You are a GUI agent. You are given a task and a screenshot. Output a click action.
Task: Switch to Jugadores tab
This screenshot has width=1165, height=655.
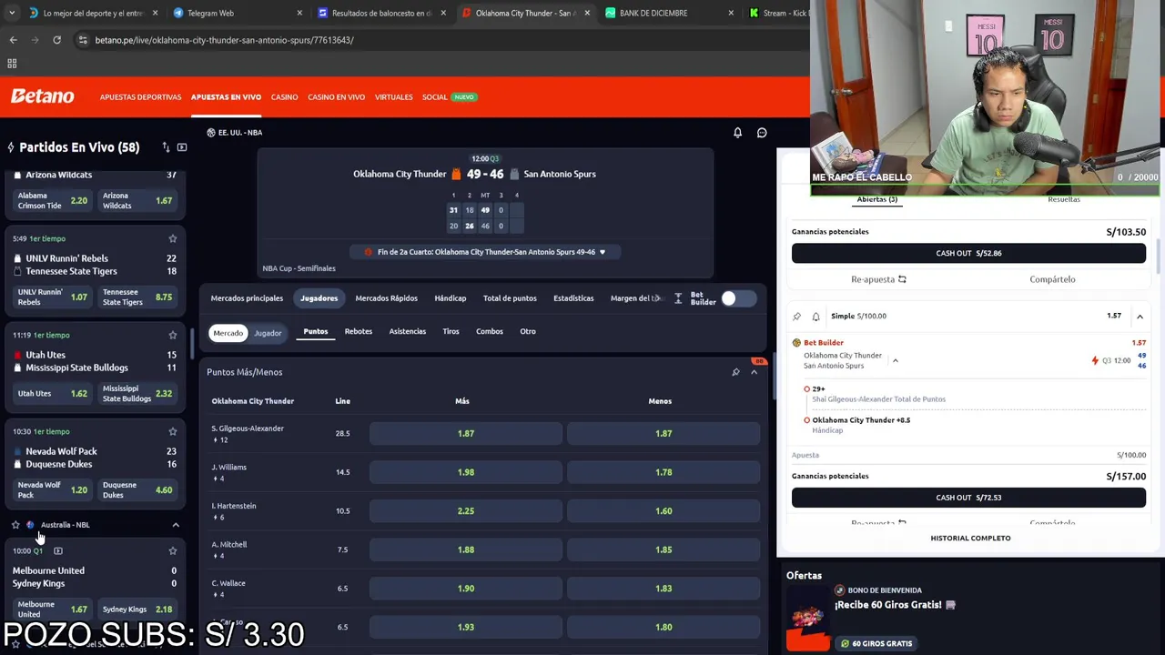point(319,298)
